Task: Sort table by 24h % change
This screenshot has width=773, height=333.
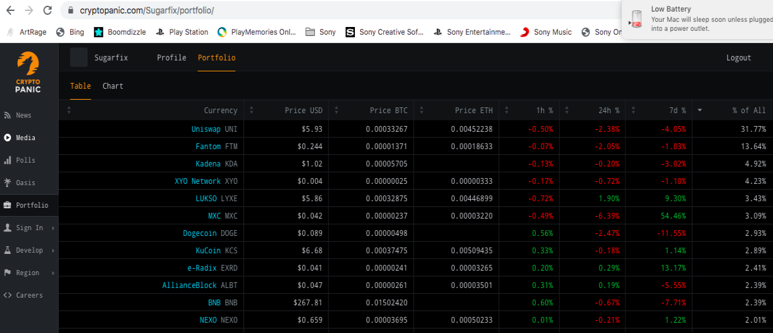Action: (593, 111)
